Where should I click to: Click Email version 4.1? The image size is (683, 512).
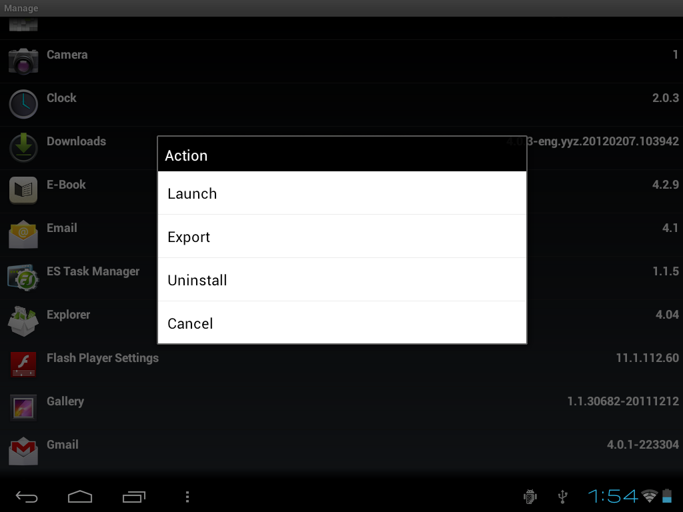click(670, 228)
